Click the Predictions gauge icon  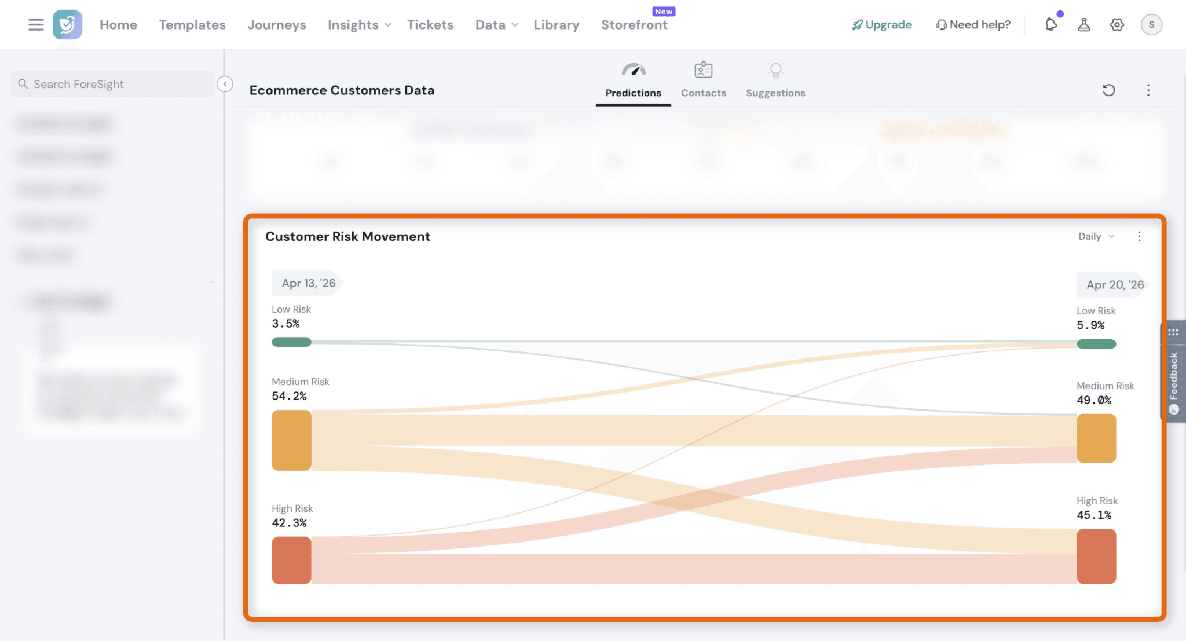(634, 70)
